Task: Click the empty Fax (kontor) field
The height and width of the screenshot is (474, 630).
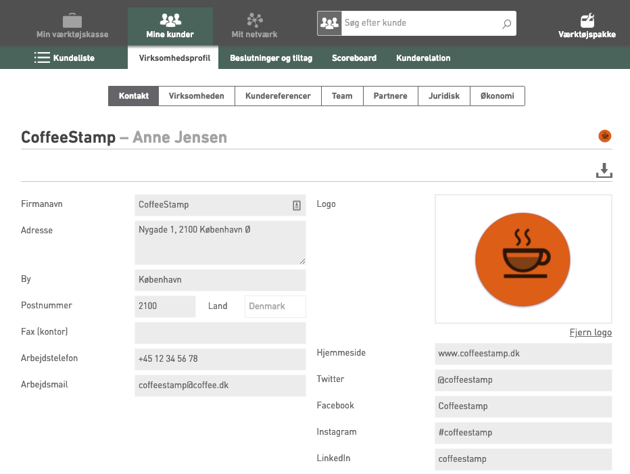Action: [220, 333]
